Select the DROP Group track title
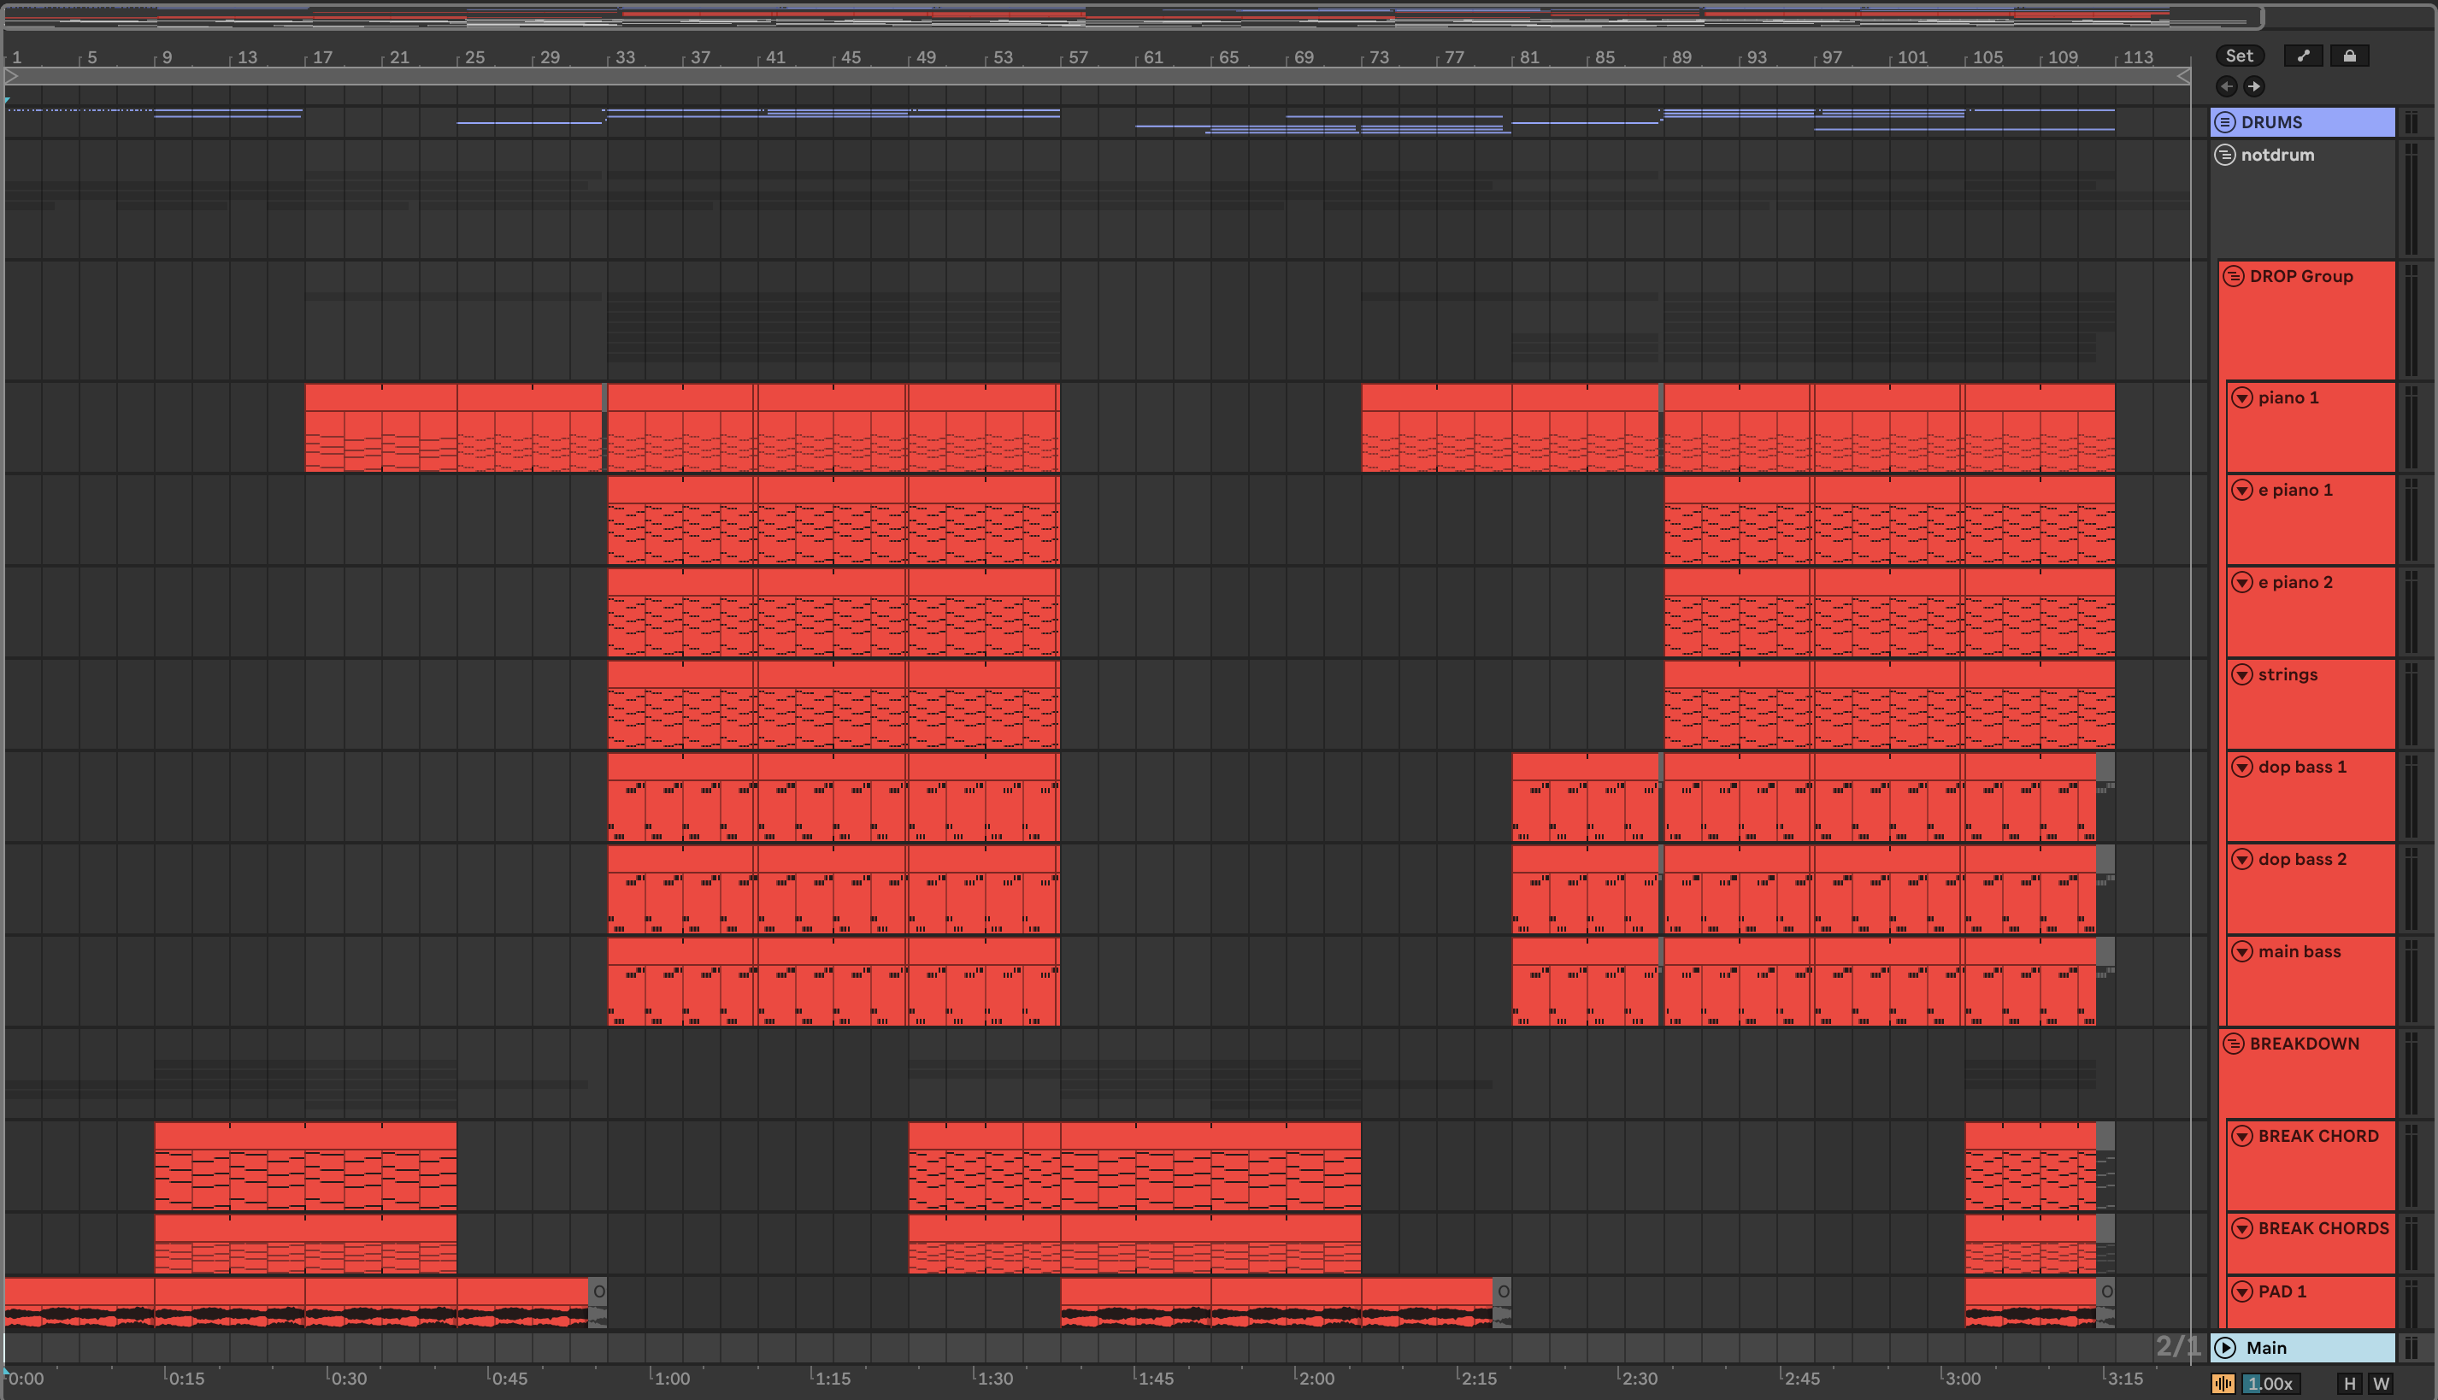Viewport: 2438px width, 1400px height. pyautogui.click(x=2300, y=276)
